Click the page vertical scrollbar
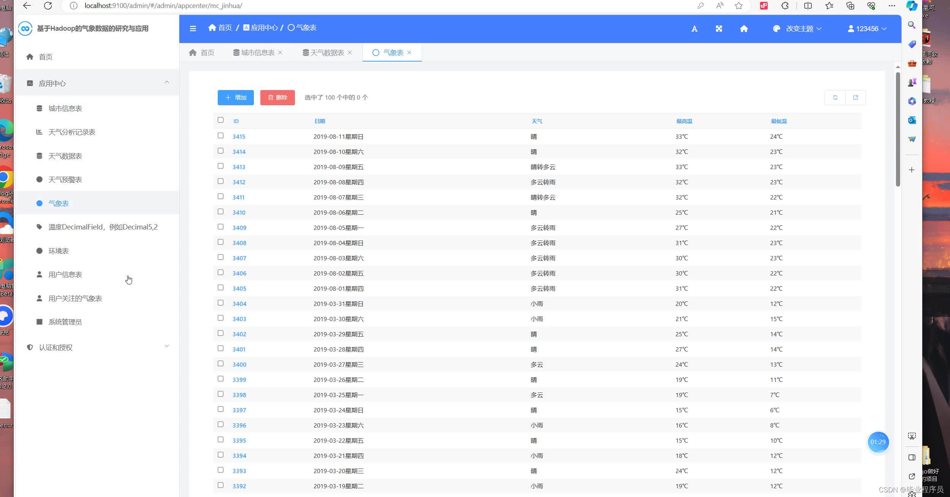This screenshot has height=497, width=950. (x=898, y=129)
